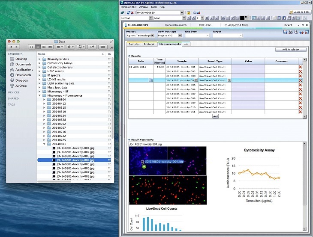Click the superscript x² icon

pos(232,18)
